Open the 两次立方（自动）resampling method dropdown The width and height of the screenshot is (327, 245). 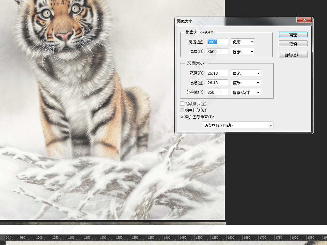point(238,125)
